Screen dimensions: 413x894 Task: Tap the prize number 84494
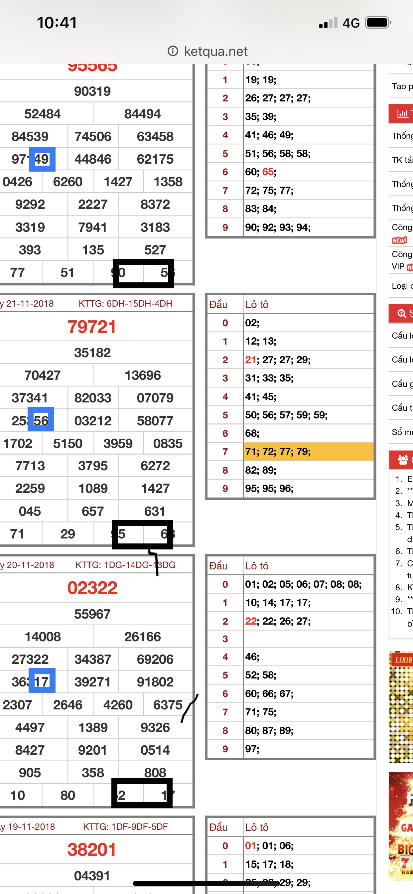point(143,114)
